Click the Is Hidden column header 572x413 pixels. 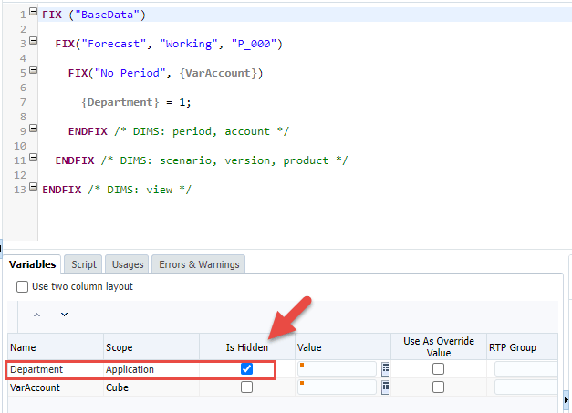[x=246, y=346]
